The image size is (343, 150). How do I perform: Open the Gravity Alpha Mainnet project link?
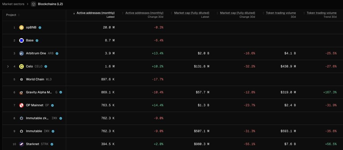click(x=39, y=92)
